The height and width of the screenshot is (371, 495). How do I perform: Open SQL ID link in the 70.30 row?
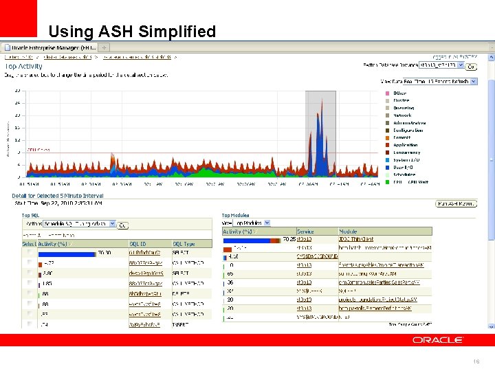coord(144,252)
